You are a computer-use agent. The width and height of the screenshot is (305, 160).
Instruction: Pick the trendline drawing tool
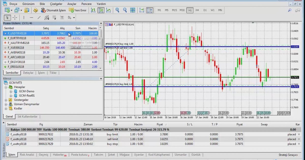pyautogui.click(x=39, y=18)
